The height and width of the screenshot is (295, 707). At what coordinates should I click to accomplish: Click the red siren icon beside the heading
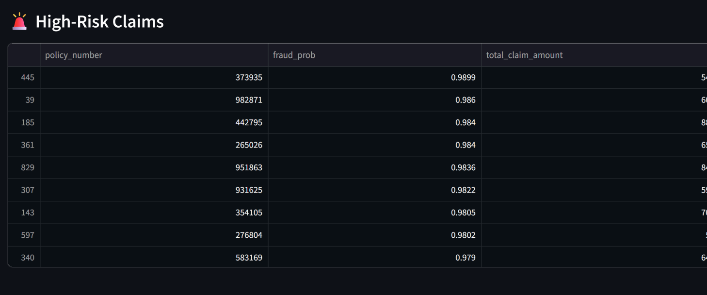[x=19, y=22]
